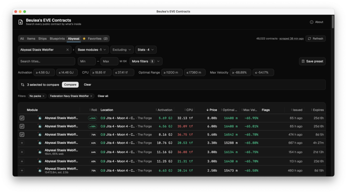The width and height of the screenshot is (347, 193).
Task: Uncheck the 8.00b contract row checkbox
Action: coord(22,118)
